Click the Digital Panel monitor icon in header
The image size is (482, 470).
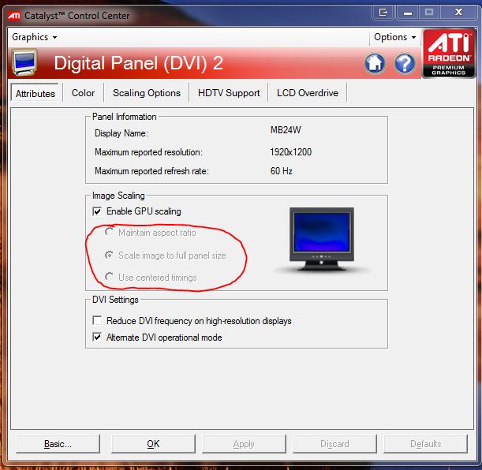24,62
